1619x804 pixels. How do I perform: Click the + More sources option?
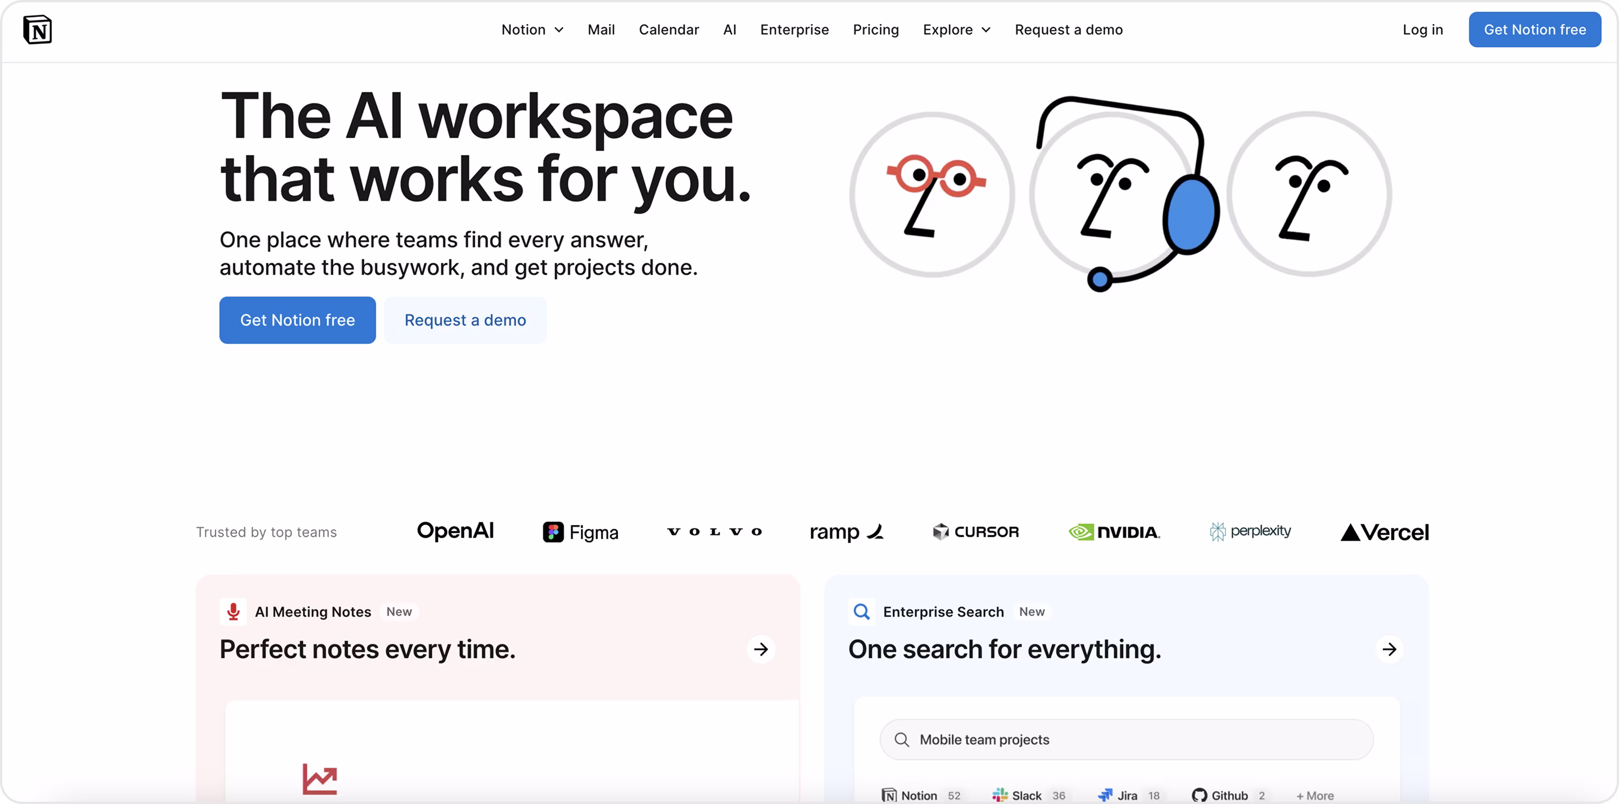tap(1315, 796)
